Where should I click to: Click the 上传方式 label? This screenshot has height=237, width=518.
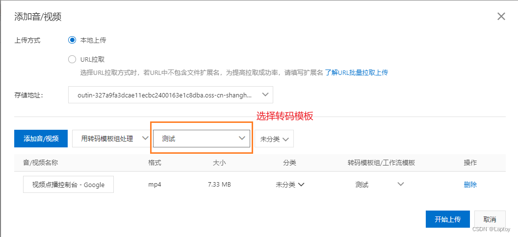pos(27,40)
